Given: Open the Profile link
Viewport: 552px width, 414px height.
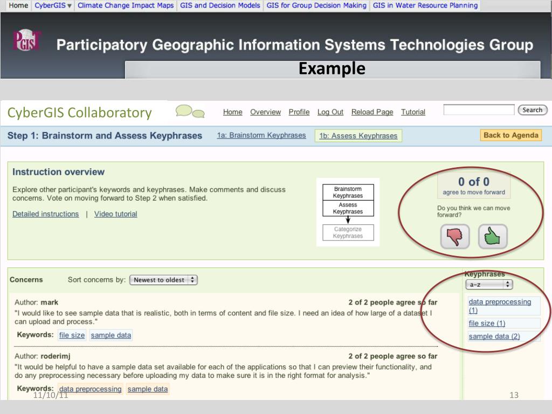Looking at the screenshot, I should pyautogui.click(x=299, y=112).
